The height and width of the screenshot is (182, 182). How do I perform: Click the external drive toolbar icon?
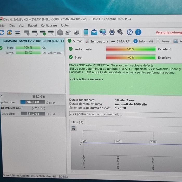(68, 32)
